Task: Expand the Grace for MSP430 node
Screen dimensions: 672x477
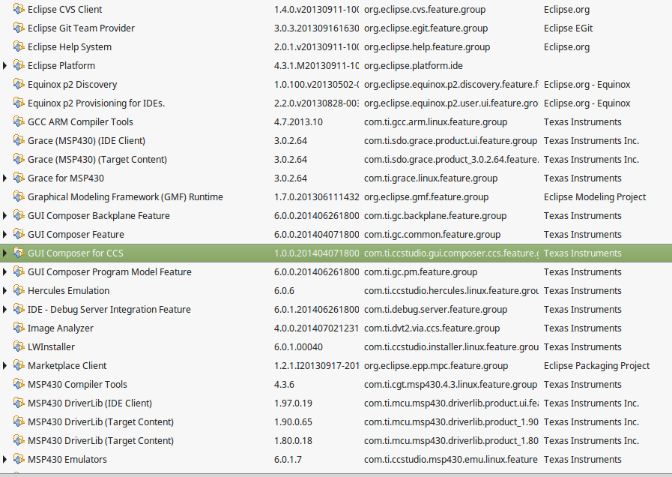Action: [x=4, y=178]
